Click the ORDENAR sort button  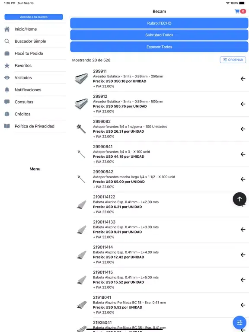(233, 60)
